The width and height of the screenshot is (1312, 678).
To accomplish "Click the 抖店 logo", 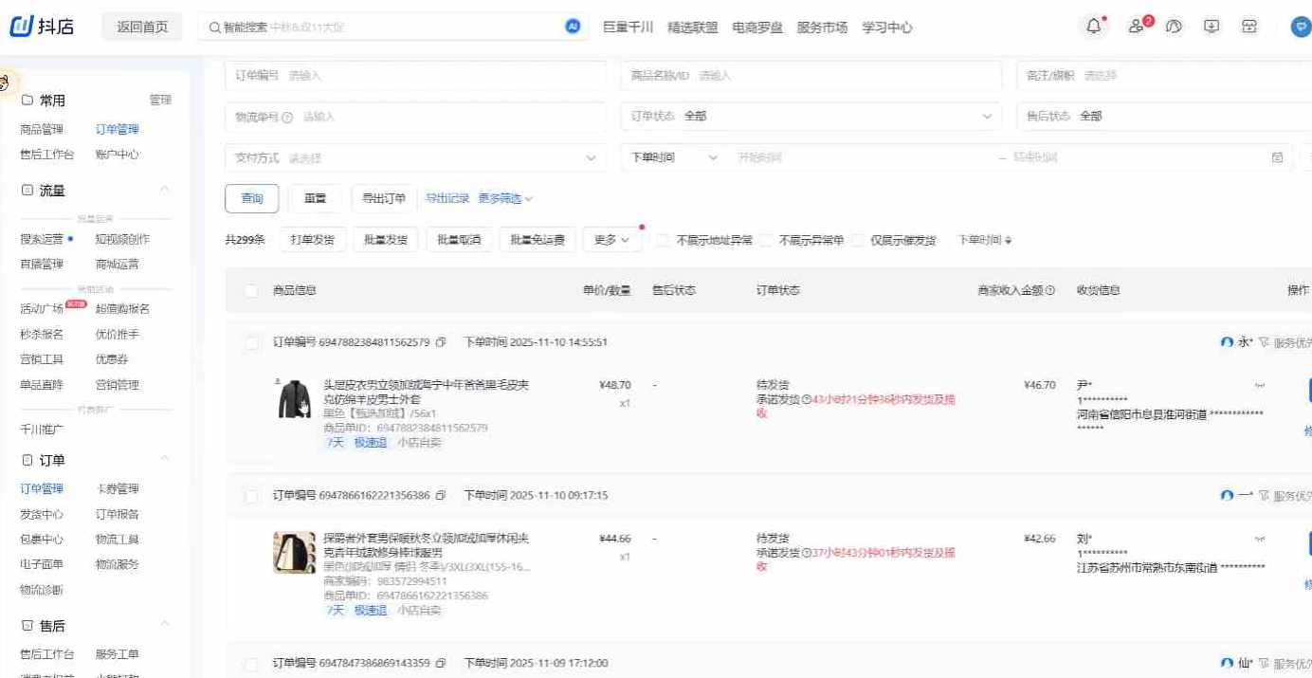I will pyautogui.click(x=43, y=26).
